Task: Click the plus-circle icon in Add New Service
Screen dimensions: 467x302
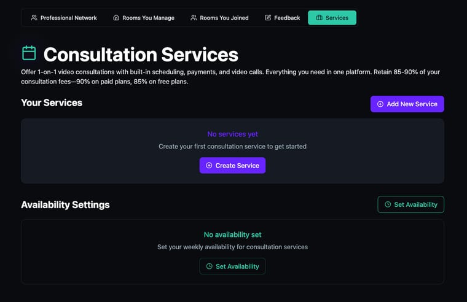Action: pyautogui.click(x=380, y=104)
